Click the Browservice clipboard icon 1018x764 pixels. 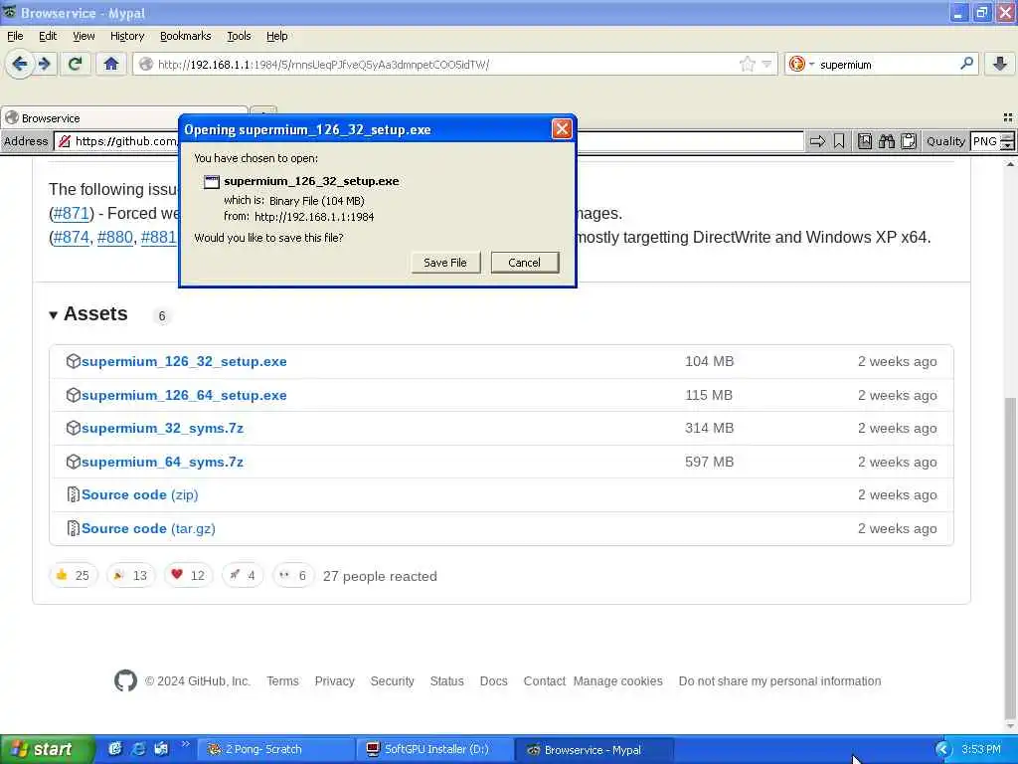pyautogui.click(x=909, y=141)
